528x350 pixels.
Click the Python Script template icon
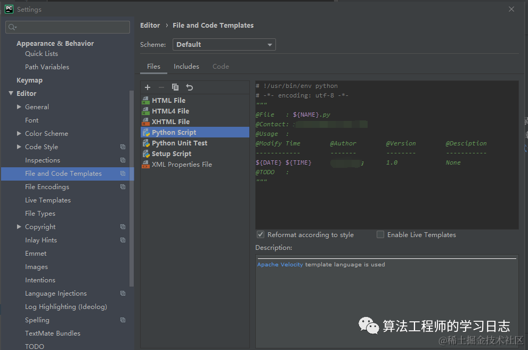click(146, 132)
